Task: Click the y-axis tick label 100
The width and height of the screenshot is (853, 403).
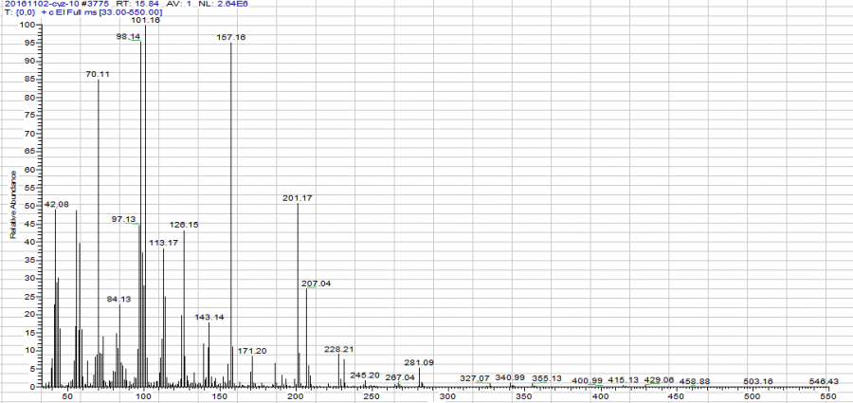Action: 27,25
